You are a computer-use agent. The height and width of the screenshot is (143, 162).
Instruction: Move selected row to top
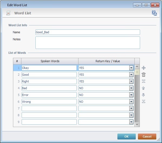point(144,81)
